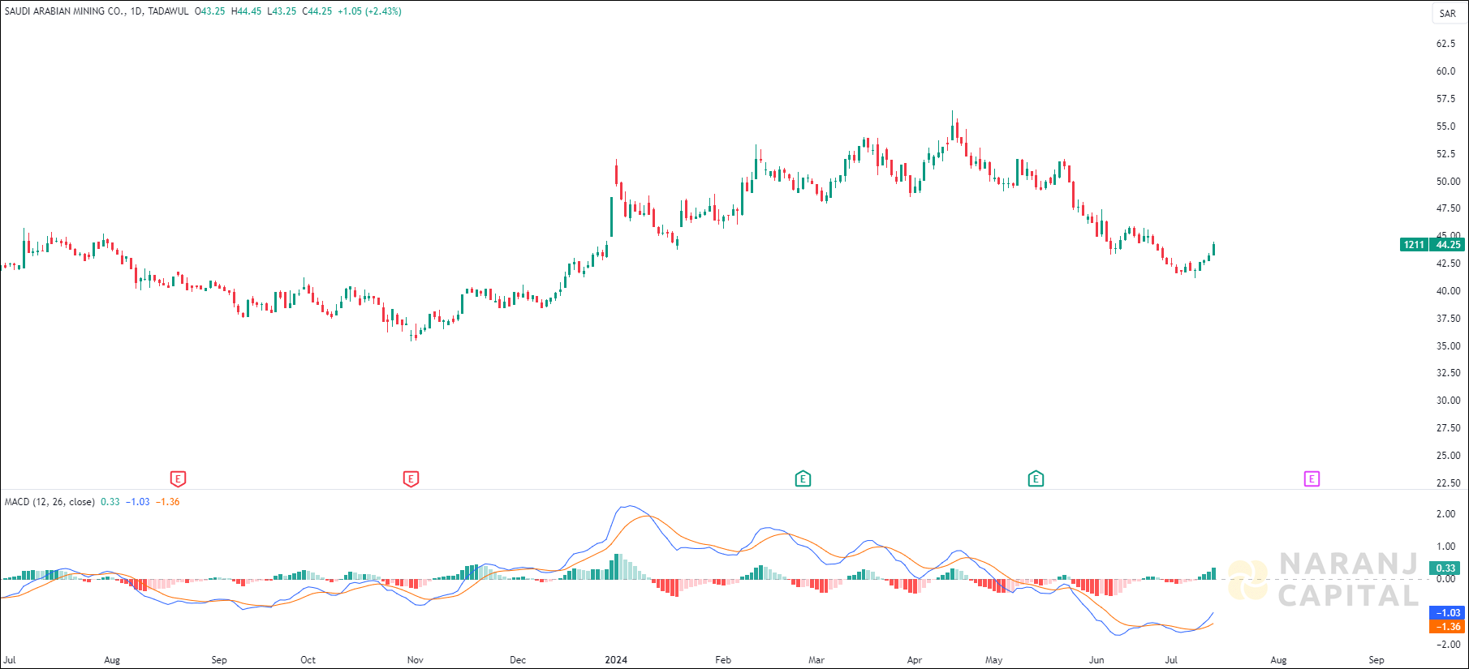Click the low value L43.25

[282, 11]
